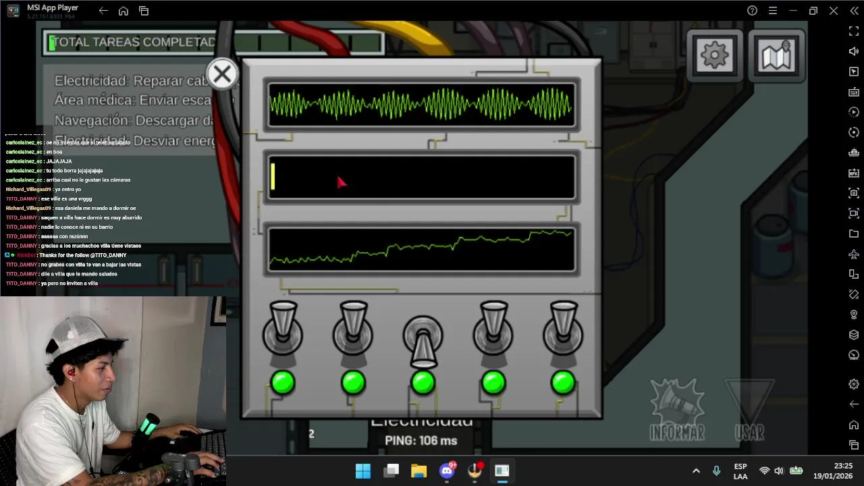Click the green light under the middle switch
This screenshot has height=486, width=864.
click(x=423, y=383)
